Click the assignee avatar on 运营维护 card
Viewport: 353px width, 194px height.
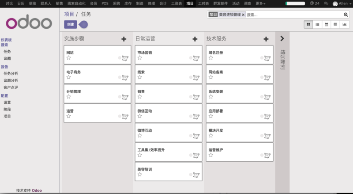pyautogui.click(x=267, y=156)
